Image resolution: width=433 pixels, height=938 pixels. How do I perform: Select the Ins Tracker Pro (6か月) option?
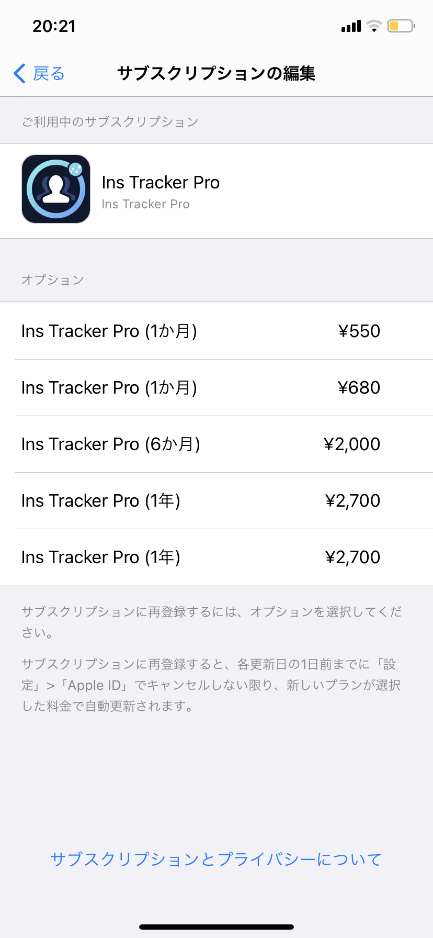coord(216,444)
